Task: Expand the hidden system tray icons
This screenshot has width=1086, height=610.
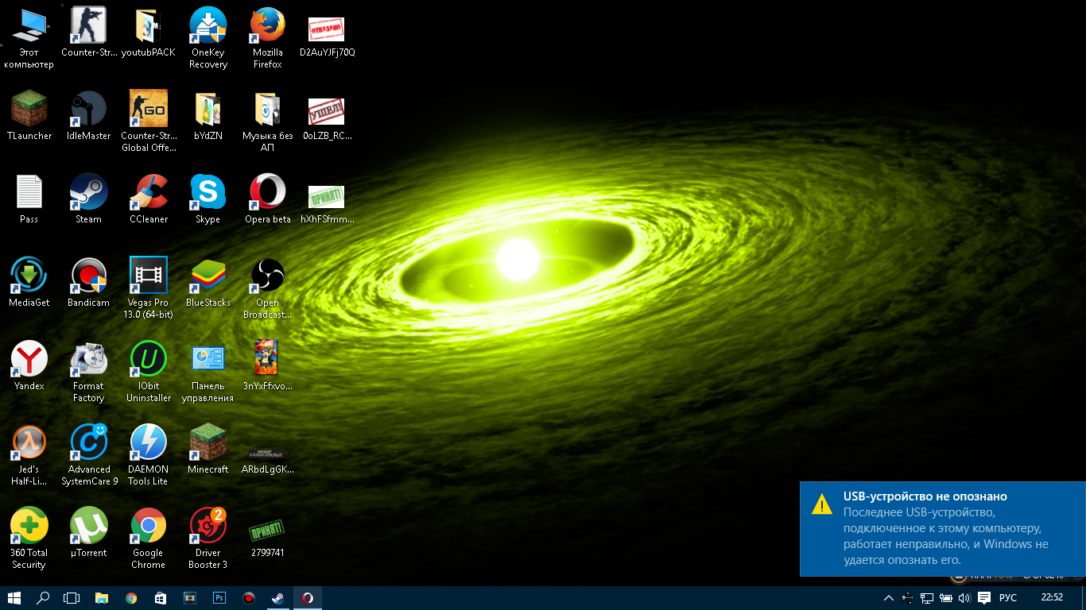Action: point(888,598)
